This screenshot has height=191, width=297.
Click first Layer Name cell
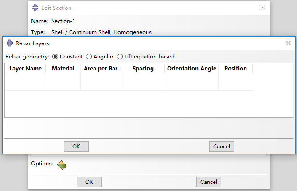pos(25,78)
